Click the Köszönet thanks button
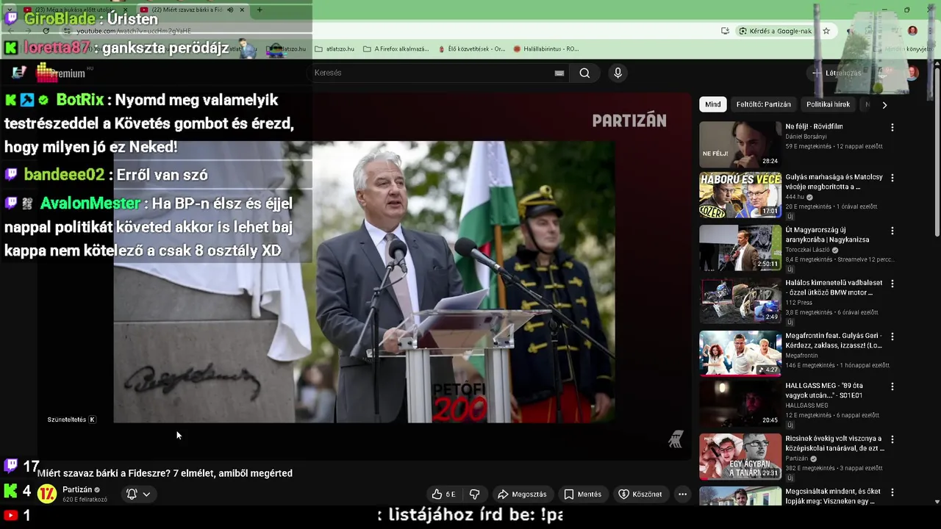 (x=640, y=494)
